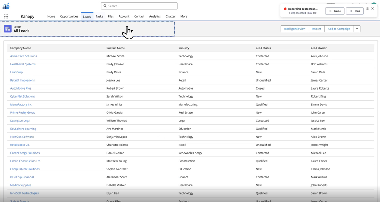Pause the recording
The image size is (380, 202).
click(x=335, y=11)
